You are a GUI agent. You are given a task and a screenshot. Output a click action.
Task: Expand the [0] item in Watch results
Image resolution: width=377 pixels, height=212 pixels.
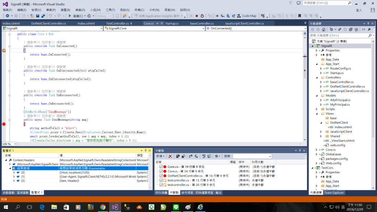coord(14,173)
